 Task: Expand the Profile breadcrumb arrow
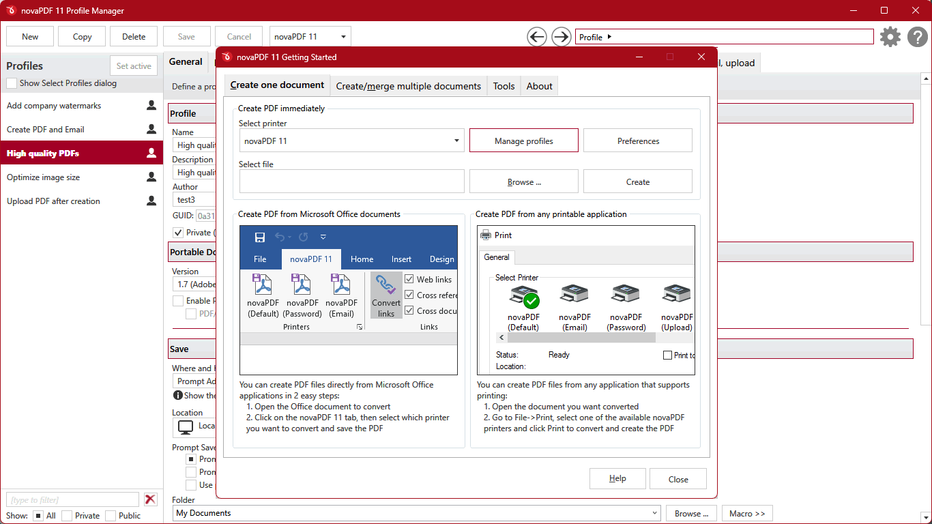pos(609,37)
